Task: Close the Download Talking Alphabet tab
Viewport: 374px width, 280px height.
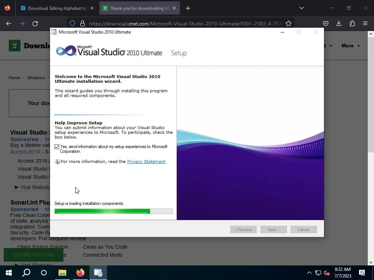Action: pyautogui.click(x=92, y=8)
